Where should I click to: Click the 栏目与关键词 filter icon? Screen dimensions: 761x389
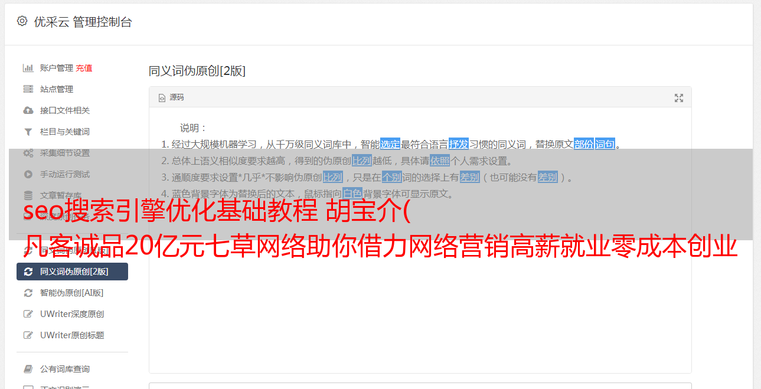pyautogui.click(x=28, y=132)
